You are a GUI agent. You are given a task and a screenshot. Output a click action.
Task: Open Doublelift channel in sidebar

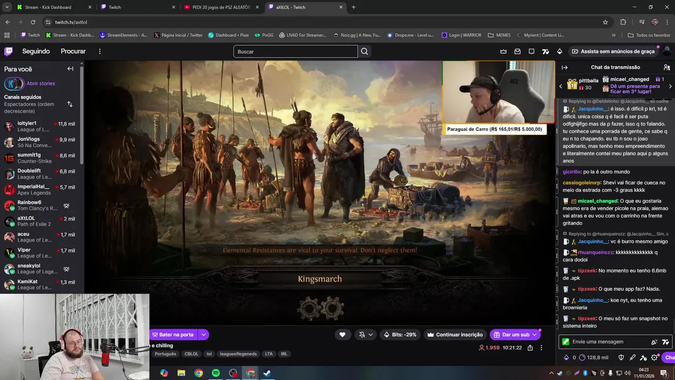coord(40,174)
